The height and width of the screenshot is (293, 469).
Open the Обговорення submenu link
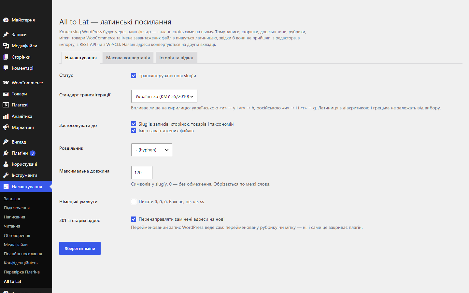pos(17,235)
